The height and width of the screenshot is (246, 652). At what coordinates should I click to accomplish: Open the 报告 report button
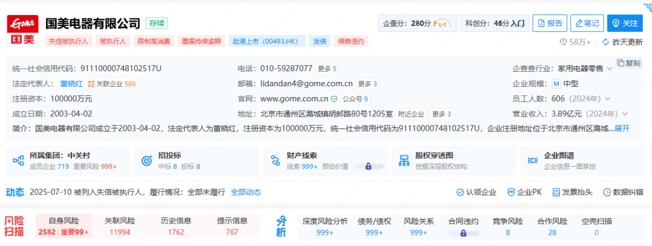[x=550, y=24]
